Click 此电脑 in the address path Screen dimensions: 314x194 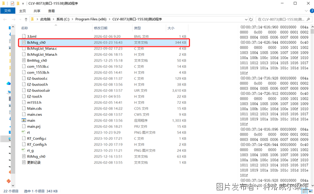45,19
